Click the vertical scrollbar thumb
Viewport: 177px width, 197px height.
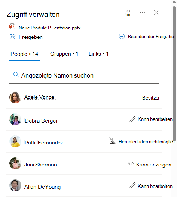coord(174,74)
